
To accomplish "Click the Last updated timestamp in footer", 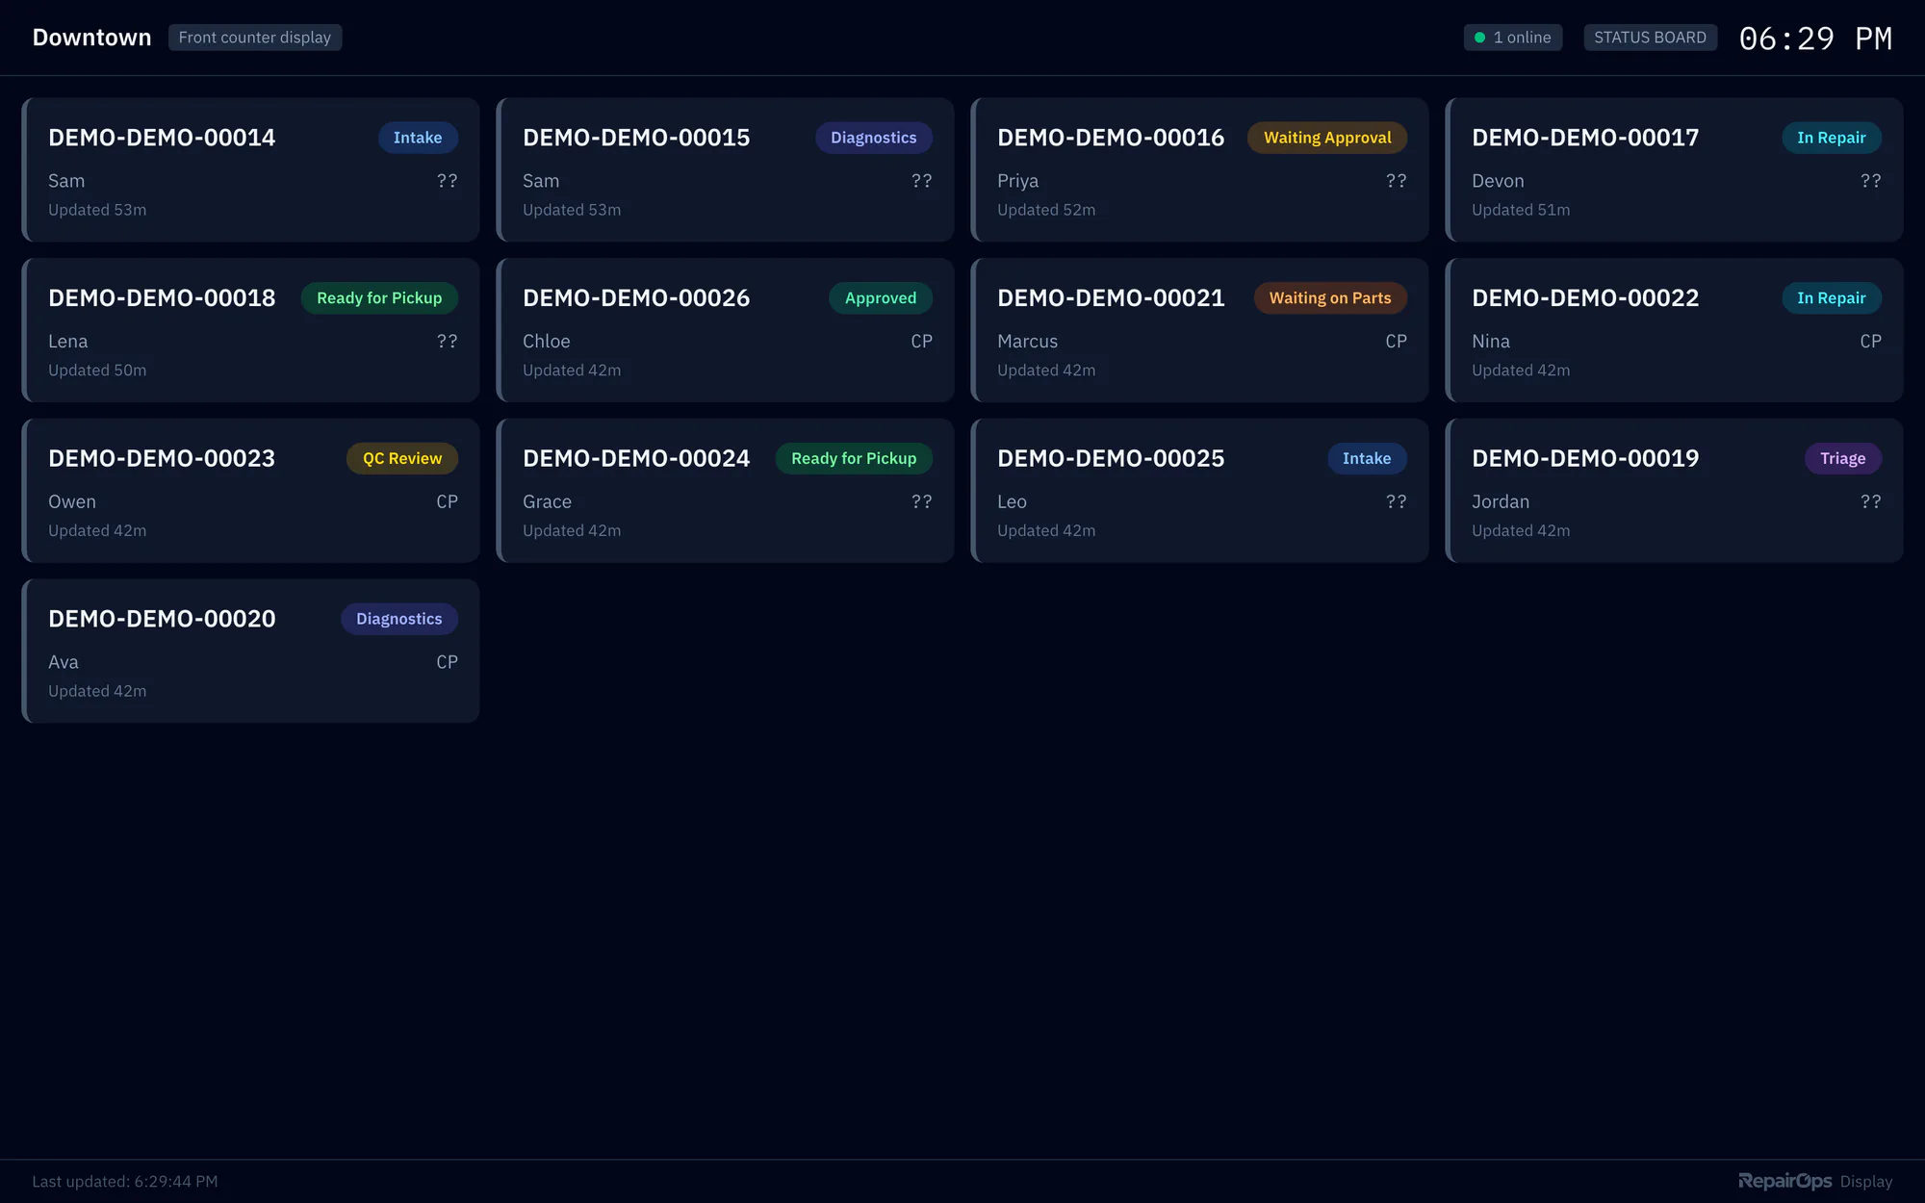I will [x=125, y=1181].
